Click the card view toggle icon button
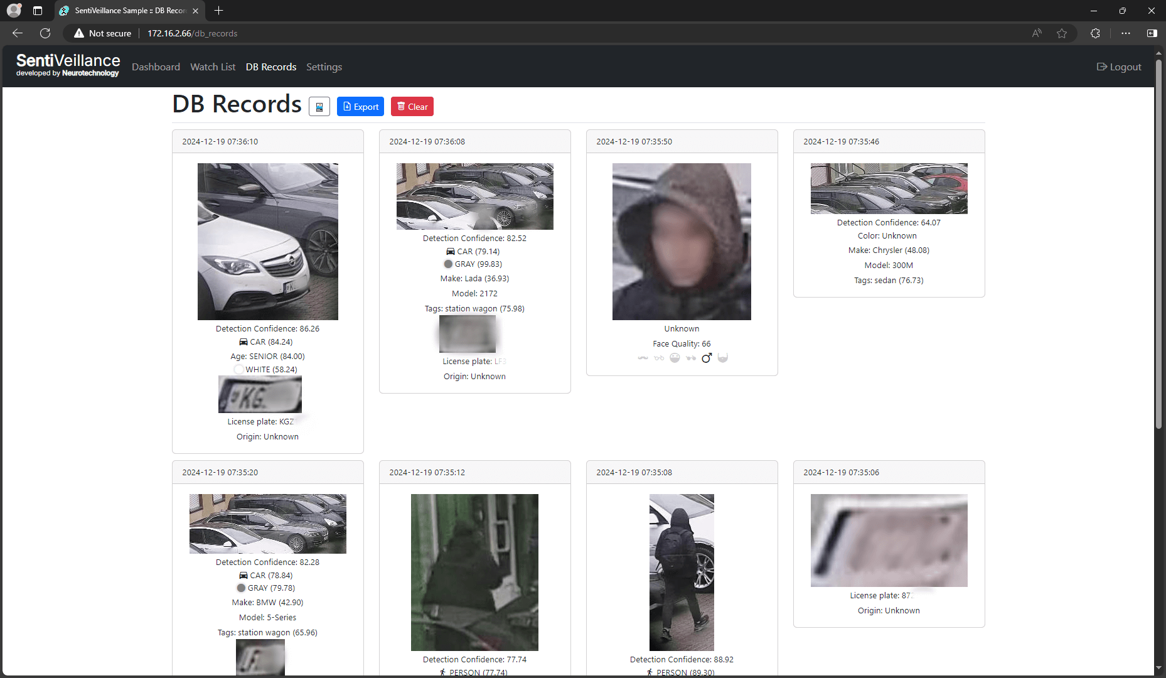This screenshot has height=678, width=1166. click(319, 107)
